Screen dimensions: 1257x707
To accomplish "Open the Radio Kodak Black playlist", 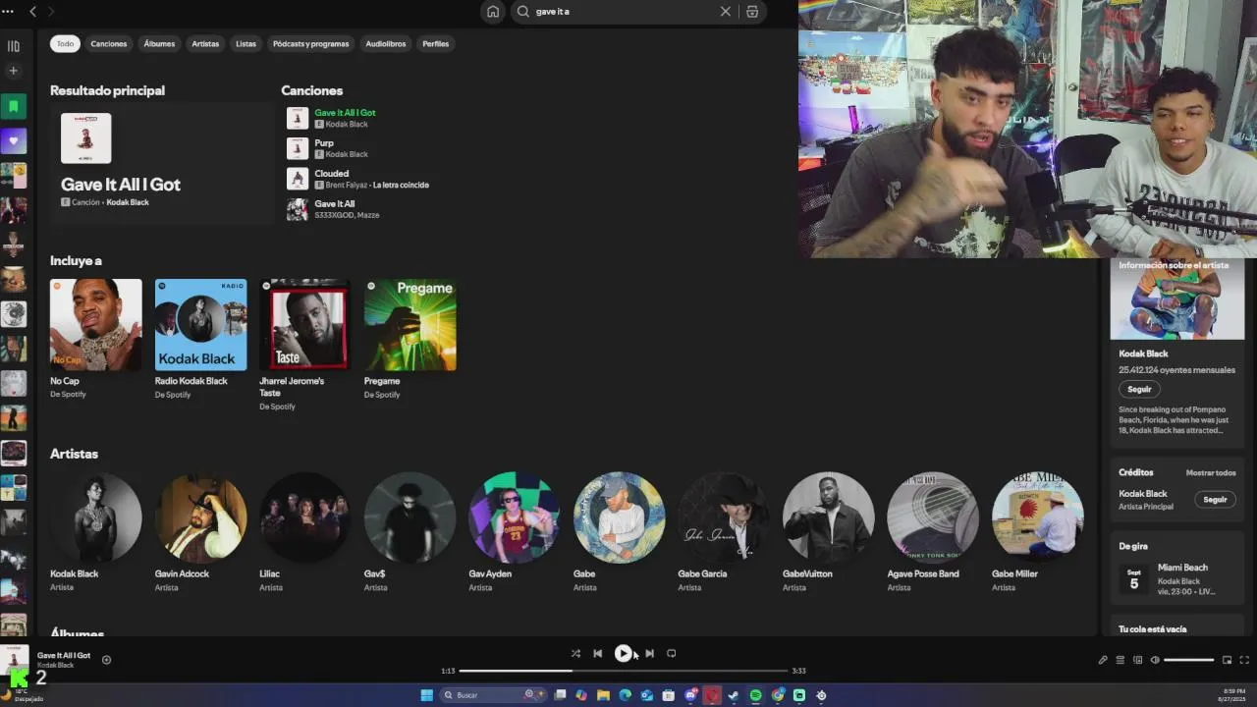I will pyautogui.click(x=200, y=325).
